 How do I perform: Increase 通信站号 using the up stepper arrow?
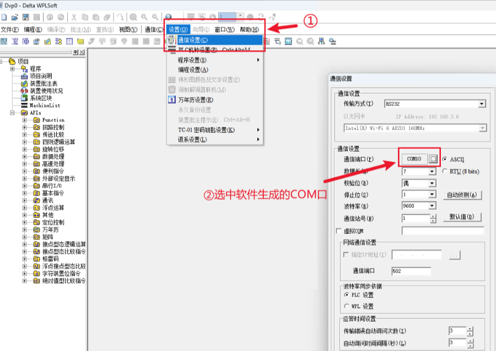coord(433,215)
